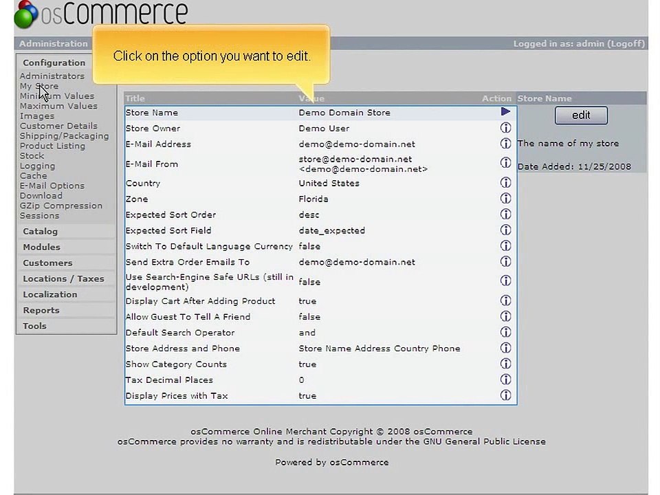Click the info icon for Country
This screenshot has height=495, width=660.
[505, 183]
